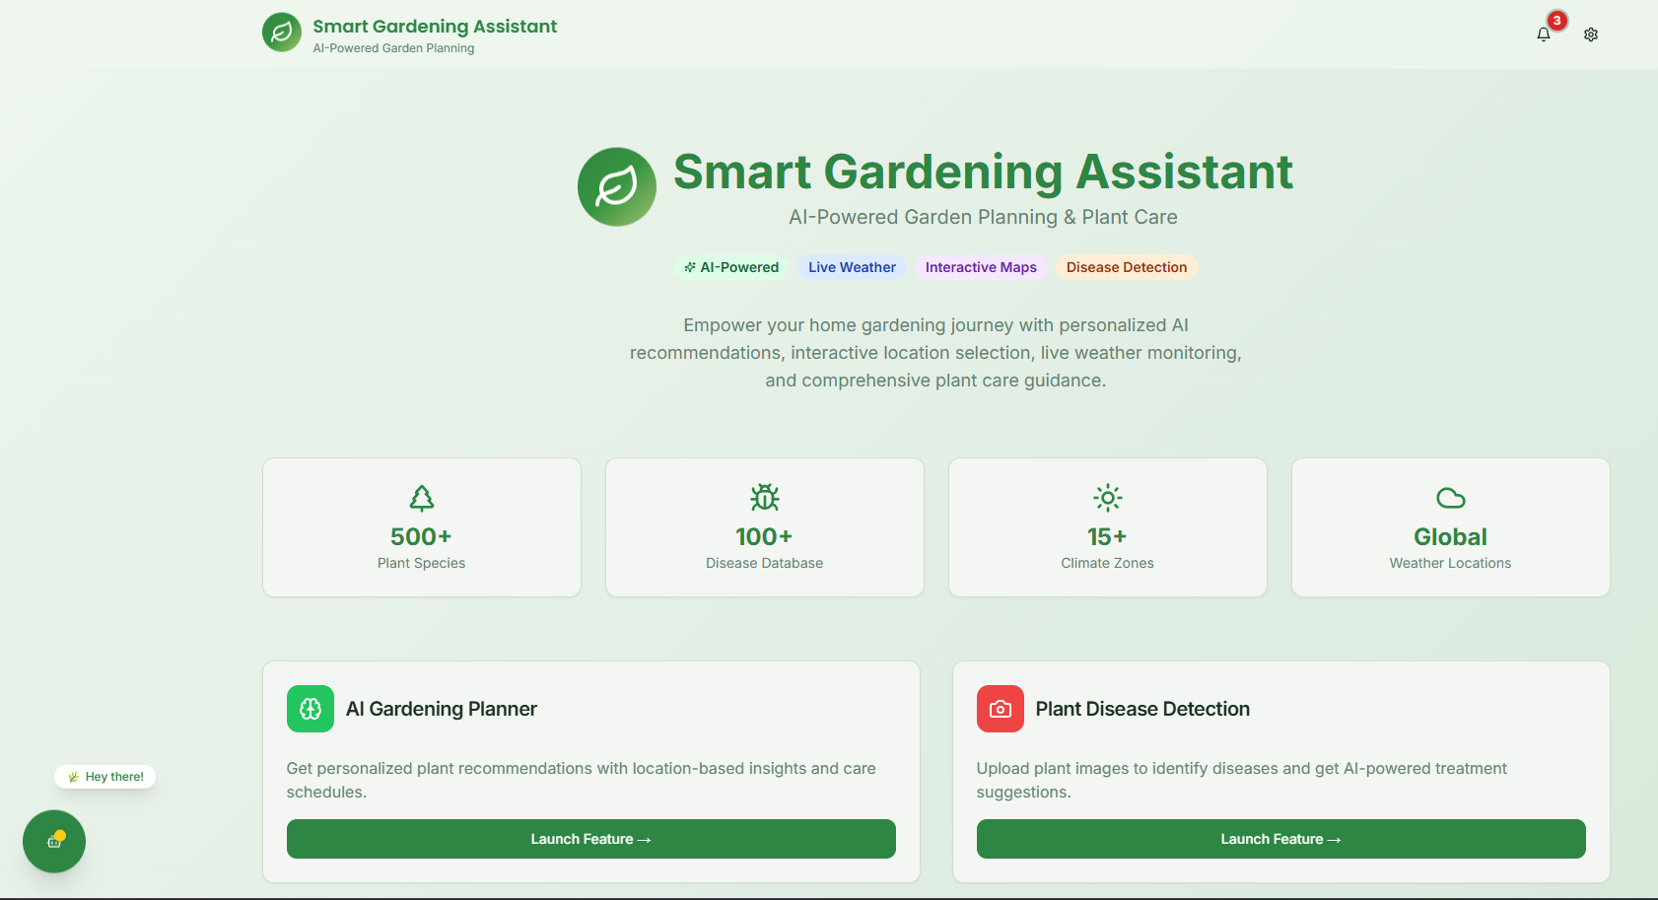Click the tree icon above Plant Species

422,498
